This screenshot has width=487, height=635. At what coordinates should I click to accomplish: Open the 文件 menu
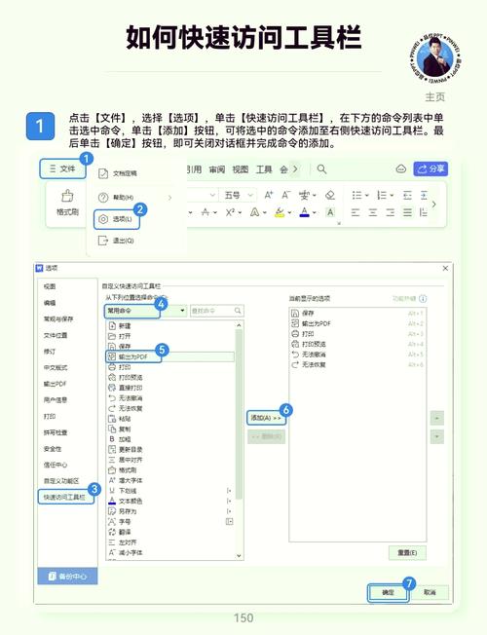62,168
